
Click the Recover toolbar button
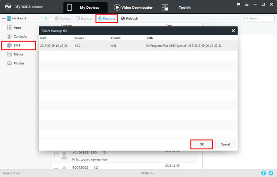107,18
